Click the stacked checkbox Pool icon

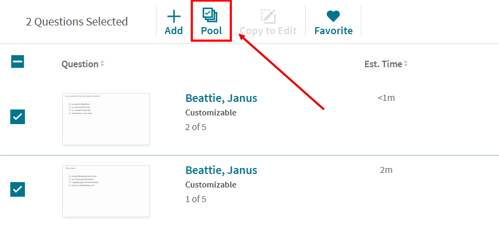(211, 15)
